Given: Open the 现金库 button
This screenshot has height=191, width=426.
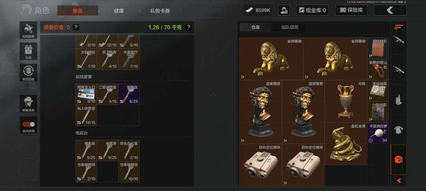Looking at the screenshot, I should (312, 10).
